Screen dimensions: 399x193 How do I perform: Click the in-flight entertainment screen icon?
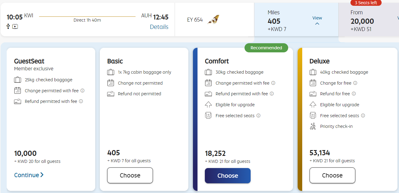15,26
